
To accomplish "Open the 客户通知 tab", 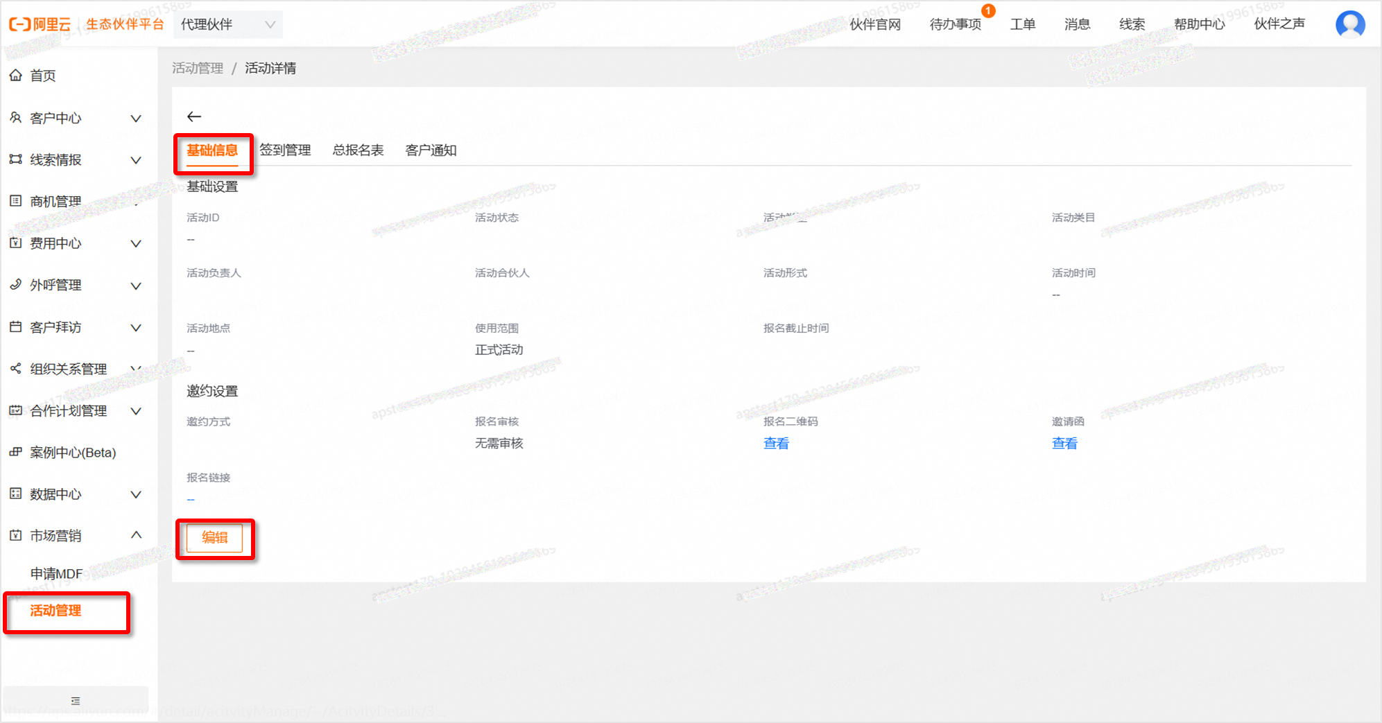I will pyautogui.click(x=431, y=150).
